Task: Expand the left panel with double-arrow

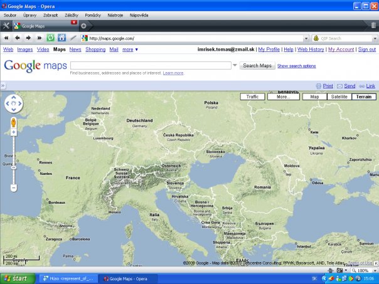Action: tap(3, 85)
